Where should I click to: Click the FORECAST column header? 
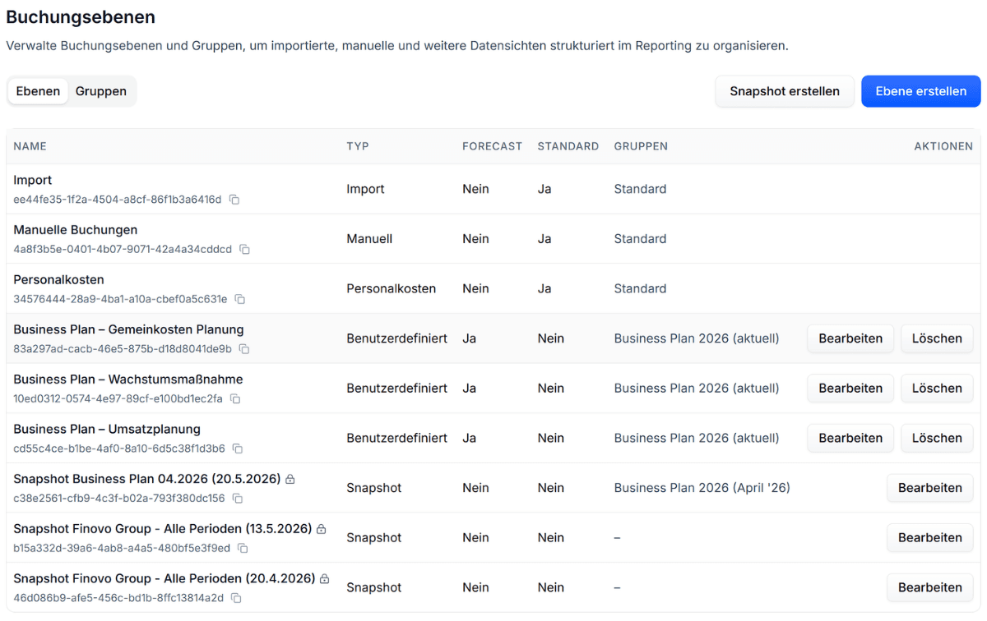point(492,146)
